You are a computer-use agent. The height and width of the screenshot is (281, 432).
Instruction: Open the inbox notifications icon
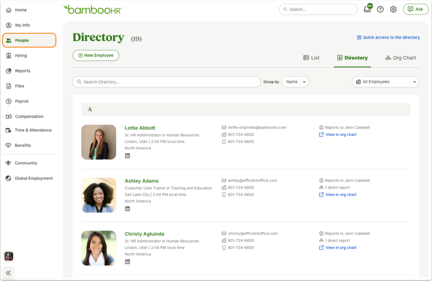[367, 9]
